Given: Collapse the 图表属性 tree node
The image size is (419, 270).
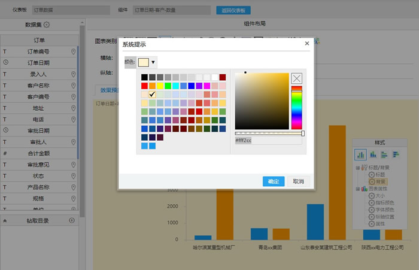Looking at the screenshot, I should coord(358,188).
